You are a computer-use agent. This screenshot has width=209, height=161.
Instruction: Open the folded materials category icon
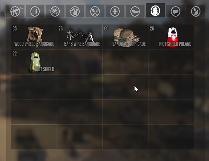pyautogui.click(x=176, y=11)
